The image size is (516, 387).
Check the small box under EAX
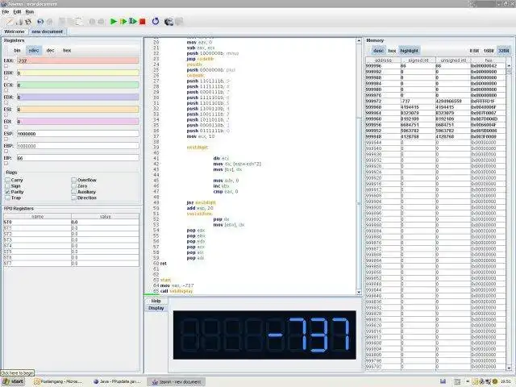point(6,66)
